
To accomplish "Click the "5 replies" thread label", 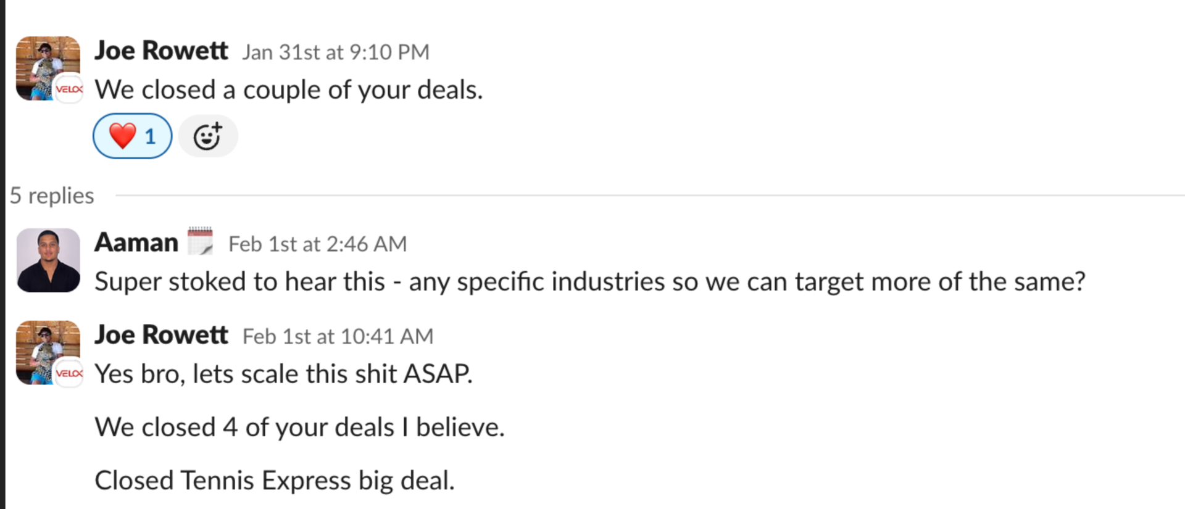I will 52,196.
